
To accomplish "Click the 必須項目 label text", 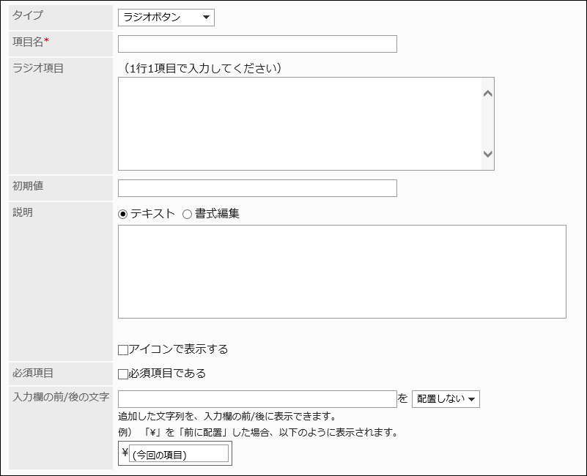I will click(32, 373).
